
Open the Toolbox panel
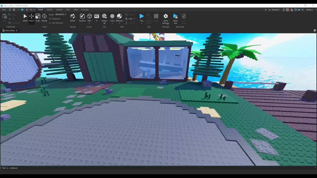pos(82,18)
